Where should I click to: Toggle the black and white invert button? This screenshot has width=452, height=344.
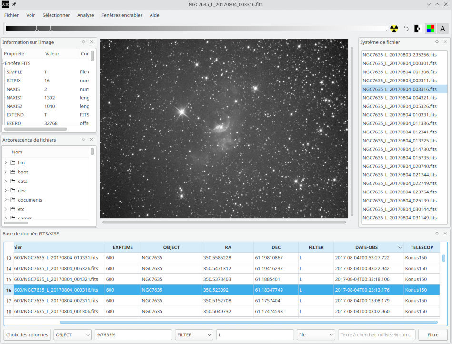pyautogui.click(x=418, y=29)
